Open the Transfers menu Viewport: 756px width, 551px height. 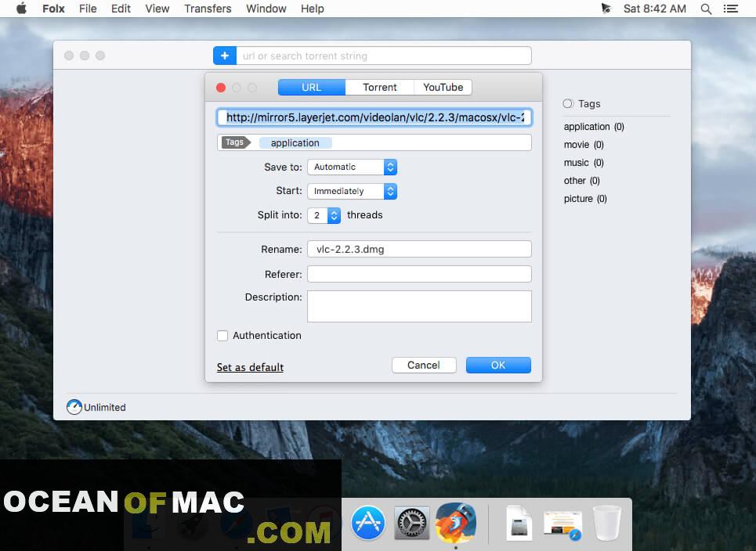pos(208,9)
